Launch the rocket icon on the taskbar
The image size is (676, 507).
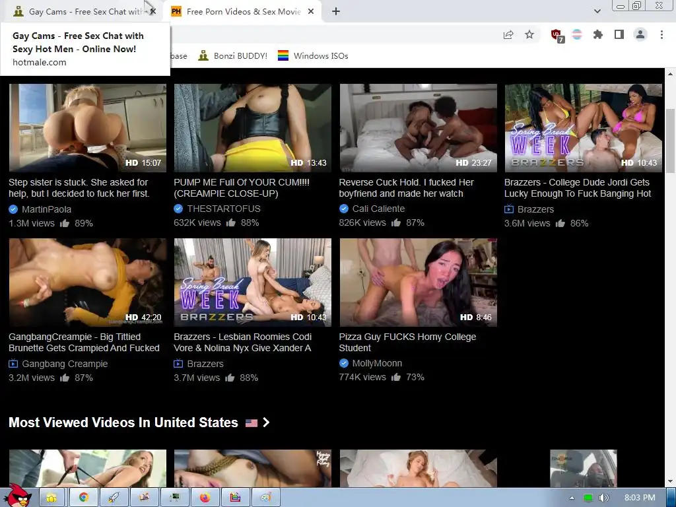[114, 498]
